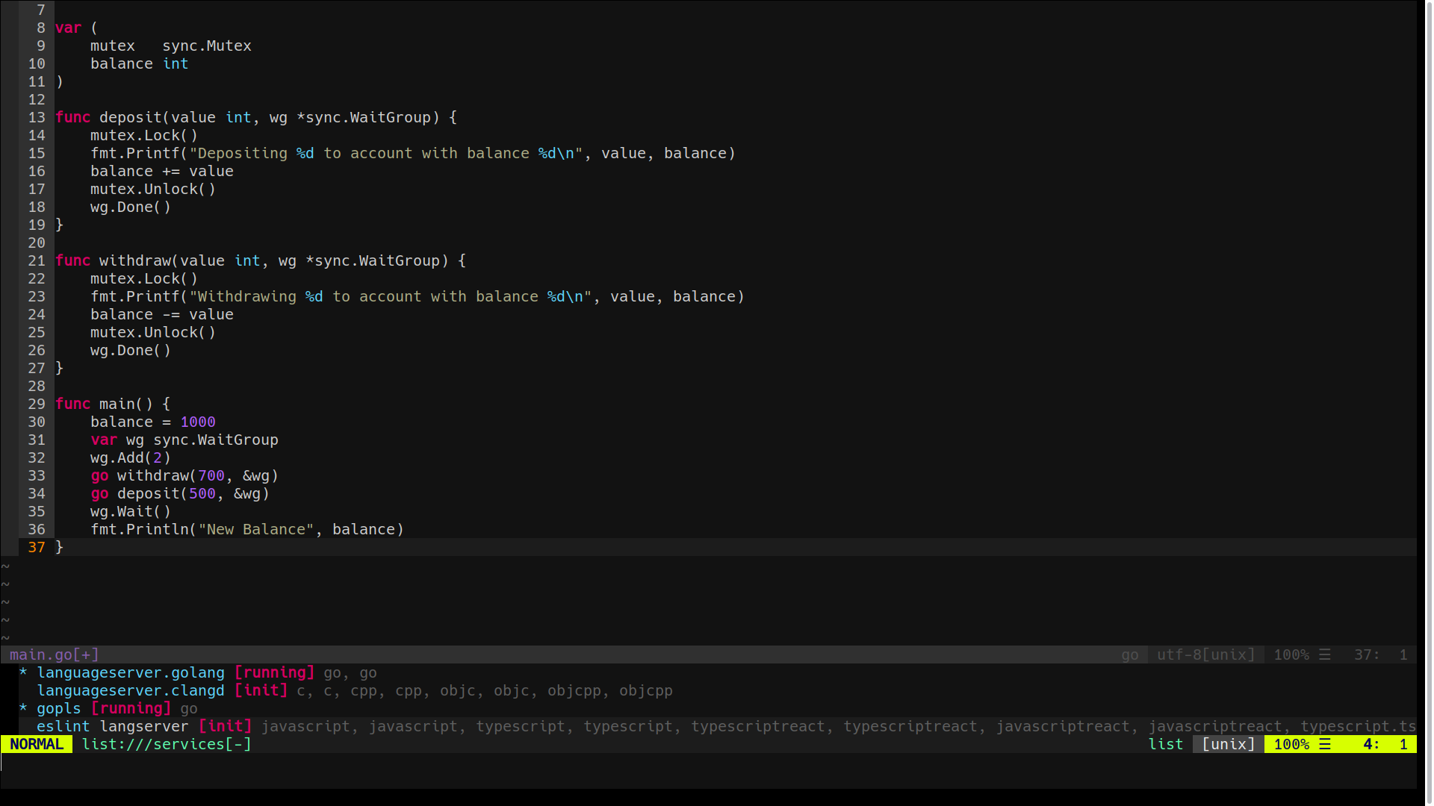The width and height of the screenshot is (1434, 806).
Task: Toggle the [running] status of gopls
Action: coord(131,708)
